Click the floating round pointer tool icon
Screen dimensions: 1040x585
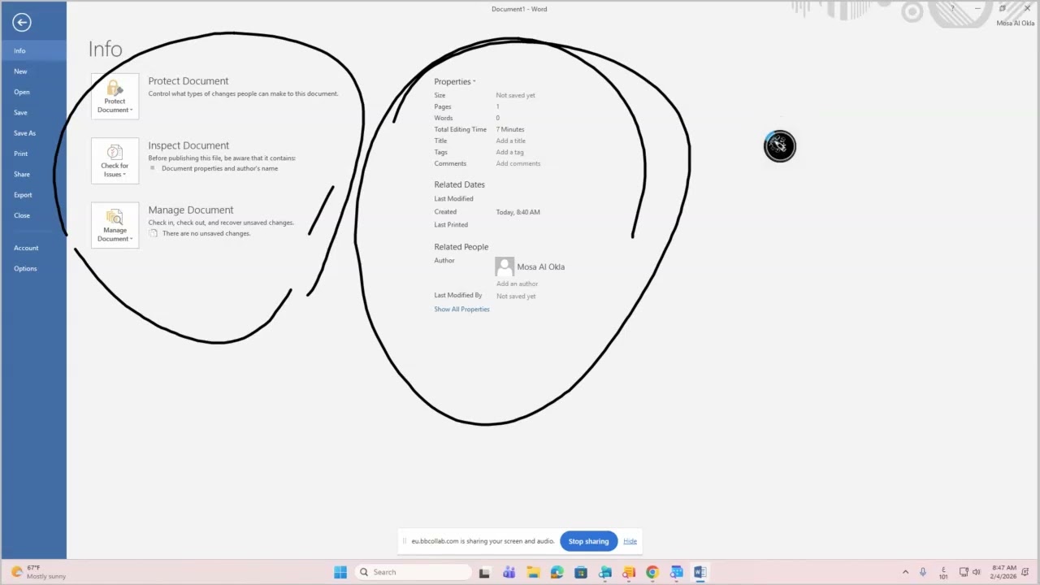point(780,146)
